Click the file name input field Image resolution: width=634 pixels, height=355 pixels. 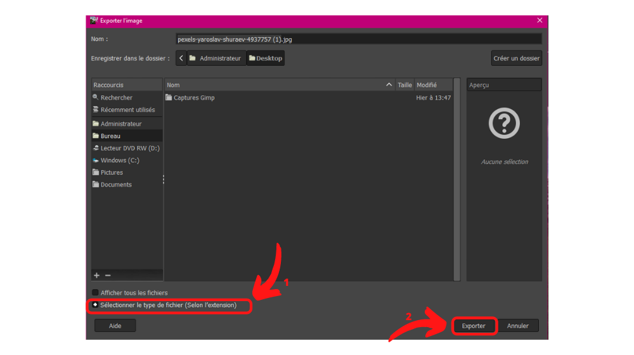click(358, 39)
